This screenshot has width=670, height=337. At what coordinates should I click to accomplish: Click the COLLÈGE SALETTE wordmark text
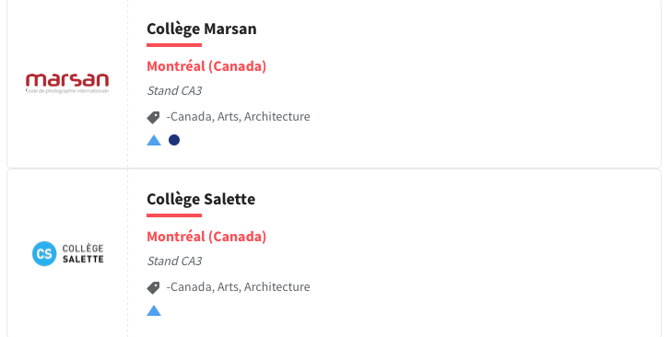pyautogui.click(x=83, y=254)
